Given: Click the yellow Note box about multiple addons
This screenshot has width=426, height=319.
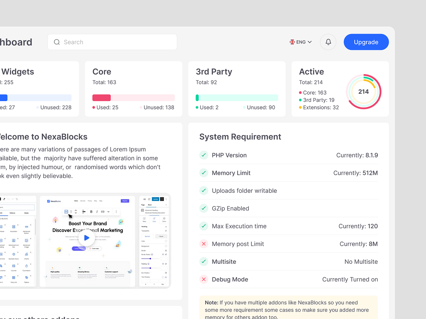Looking at the screenshot, I should pyautogui.click(x=289, y=308).
